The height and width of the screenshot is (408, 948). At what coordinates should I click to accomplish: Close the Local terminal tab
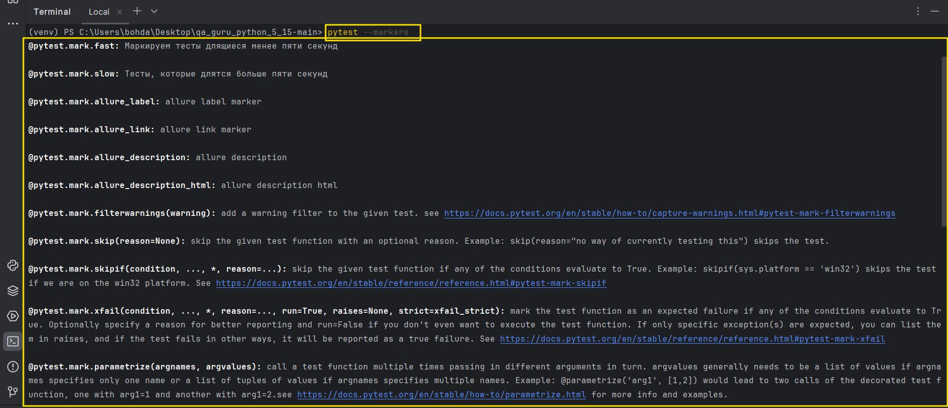[x=120, y=12]
